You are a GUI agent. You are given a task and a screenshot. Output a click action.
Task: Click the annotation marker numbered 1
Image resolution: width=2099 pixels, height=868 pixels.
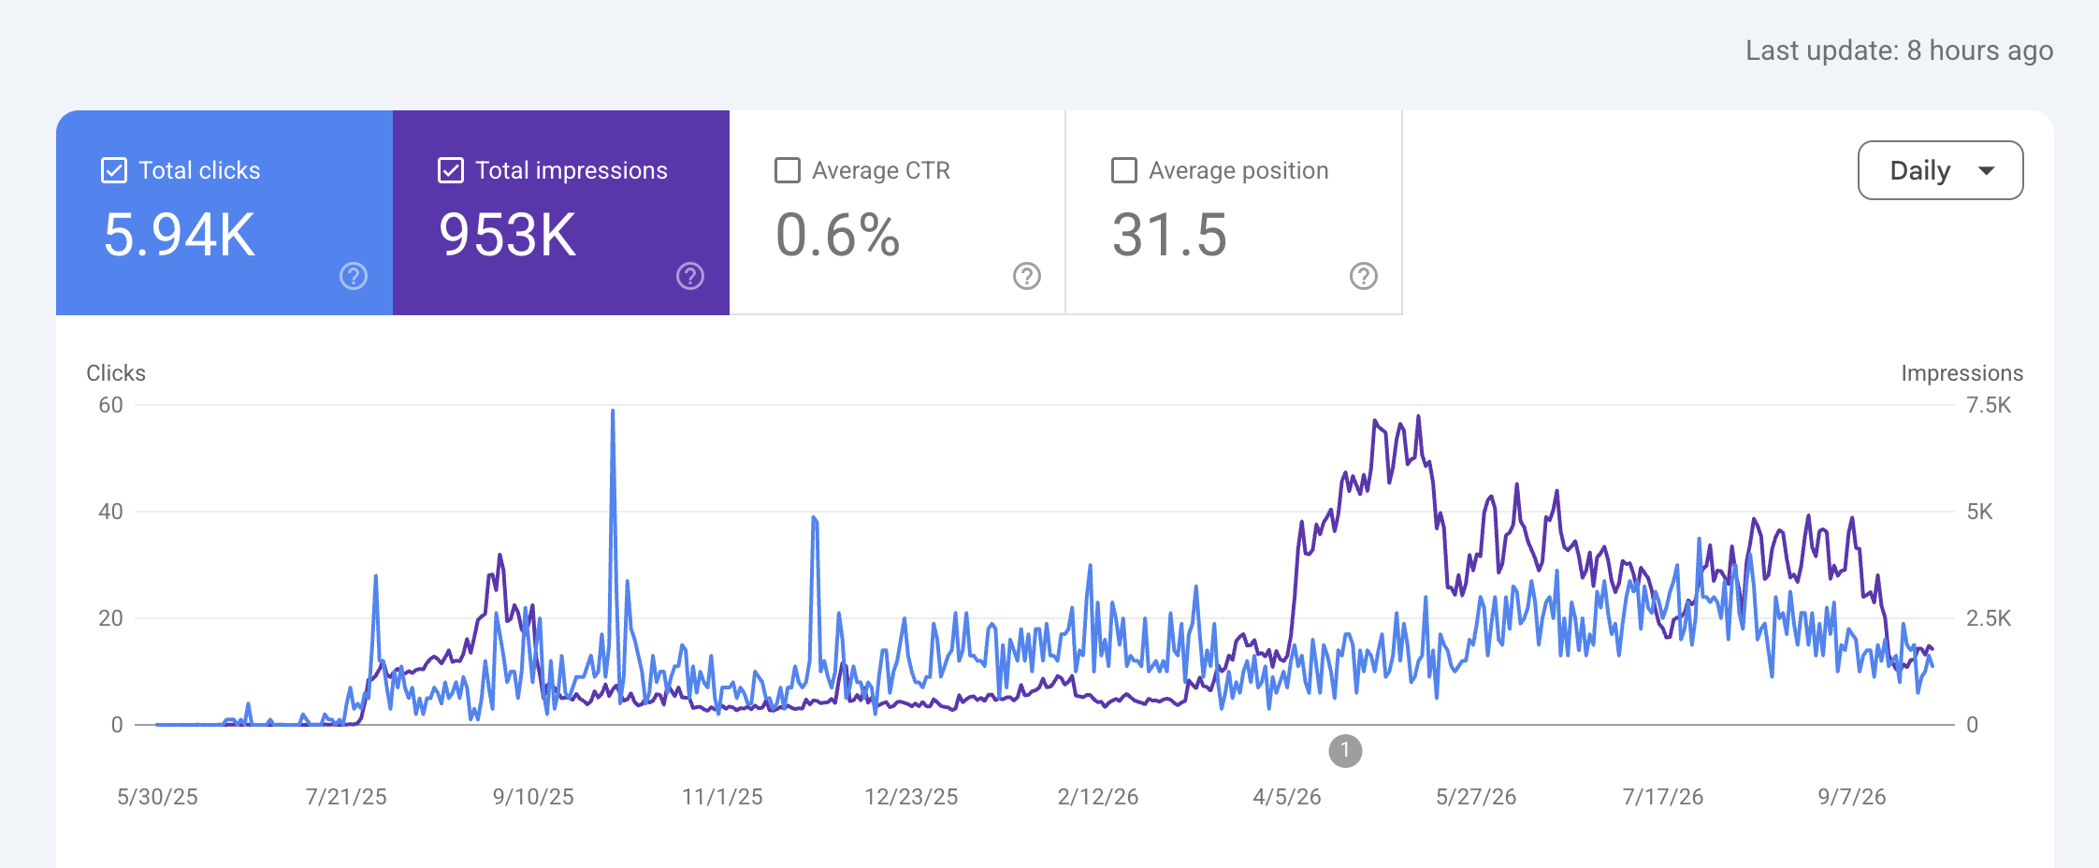point(1345,750)
